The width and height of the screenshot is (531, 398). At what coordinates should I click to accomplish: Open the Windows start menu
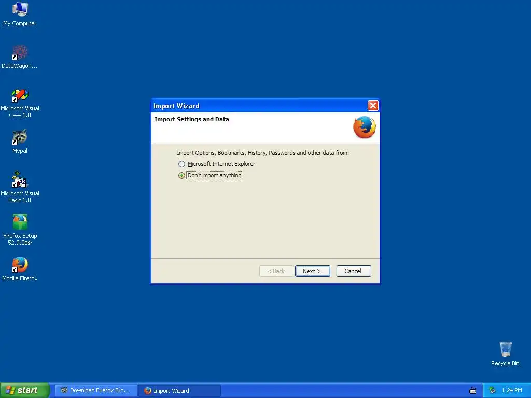24,391
